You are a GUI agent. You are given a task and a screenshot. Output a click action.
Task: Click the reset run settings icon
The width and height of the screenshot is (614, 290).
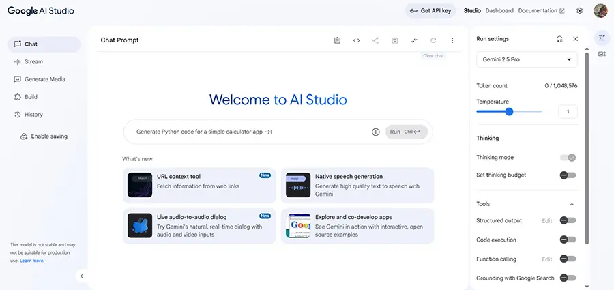(x=559, y=39)
